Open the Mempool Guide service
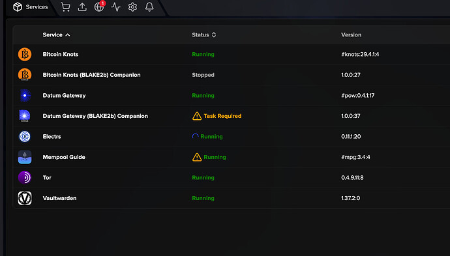 pos(64,157)
